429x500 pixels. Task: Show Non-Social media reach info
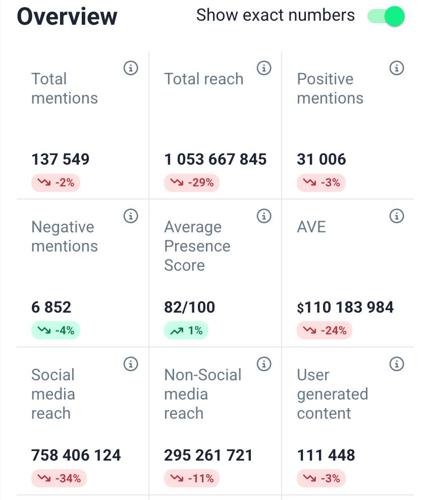pos(264,364)
